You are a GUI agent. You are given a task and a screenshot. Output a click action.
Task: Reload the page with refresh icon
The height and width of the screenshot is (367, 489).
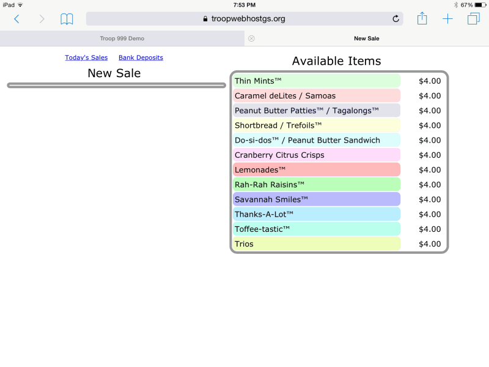pos(395,19)
